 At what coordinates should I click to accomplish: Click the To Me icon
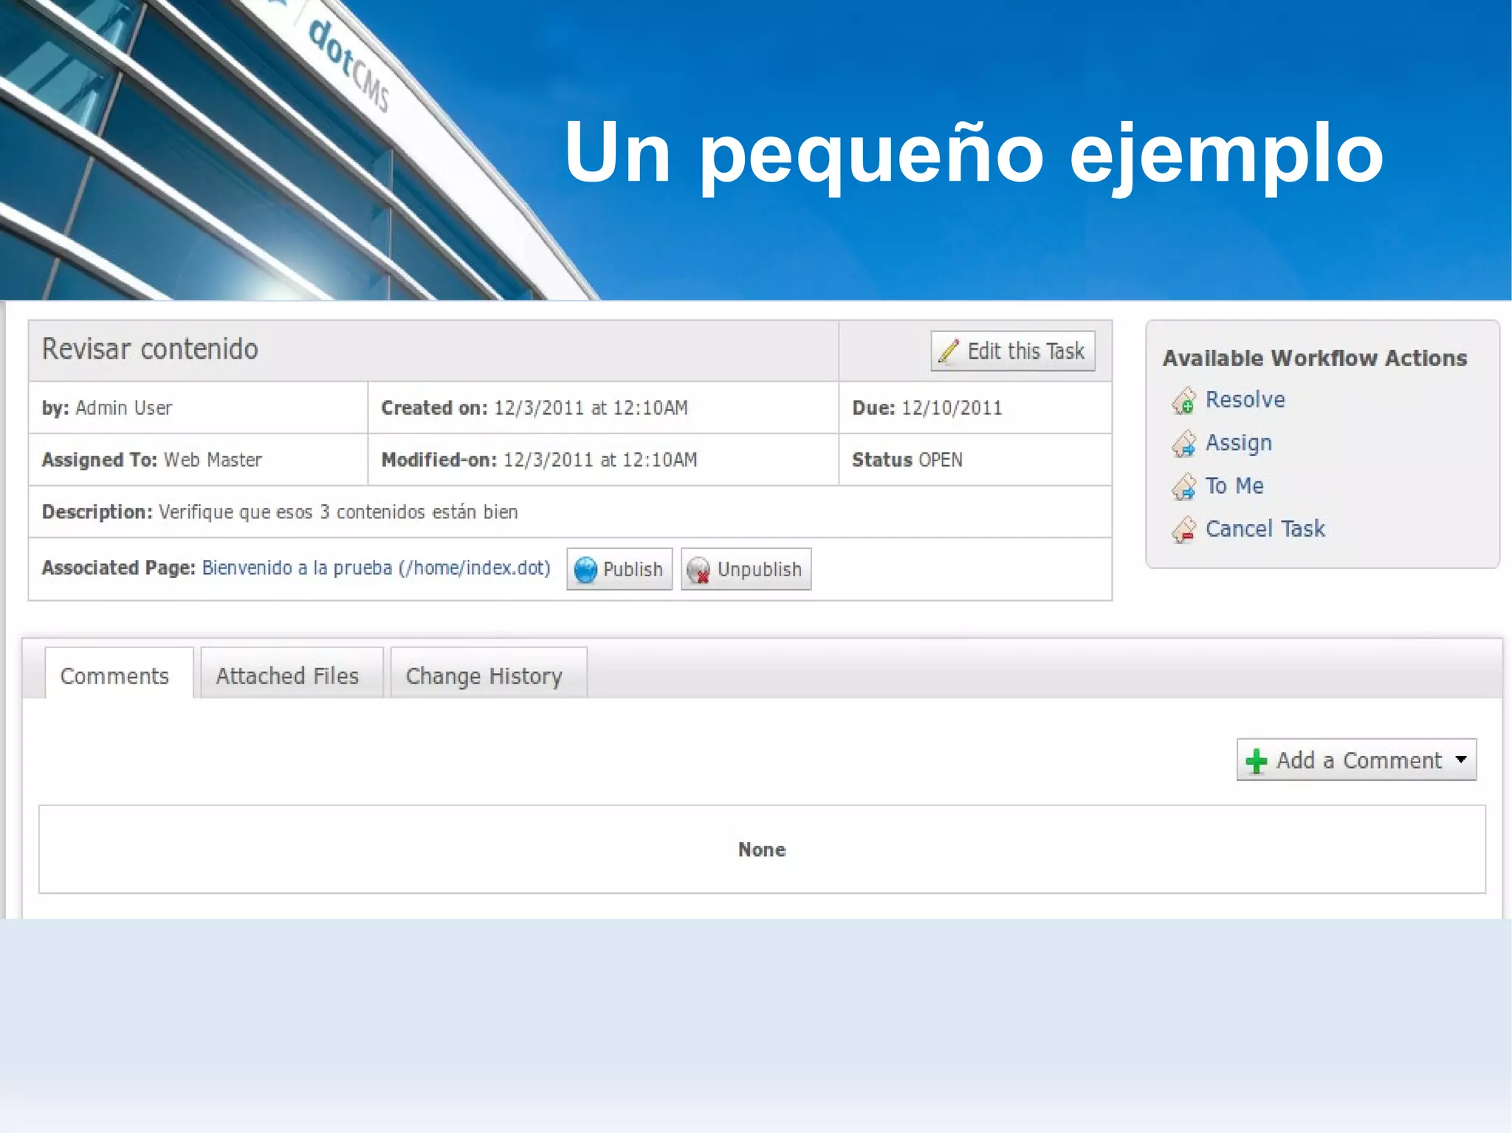(x=1183, y=486)
